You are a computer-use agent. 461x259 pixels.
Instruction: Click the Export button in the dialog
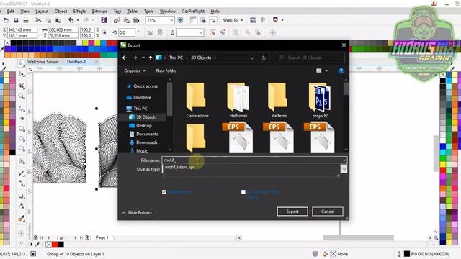tap(292, 212)
